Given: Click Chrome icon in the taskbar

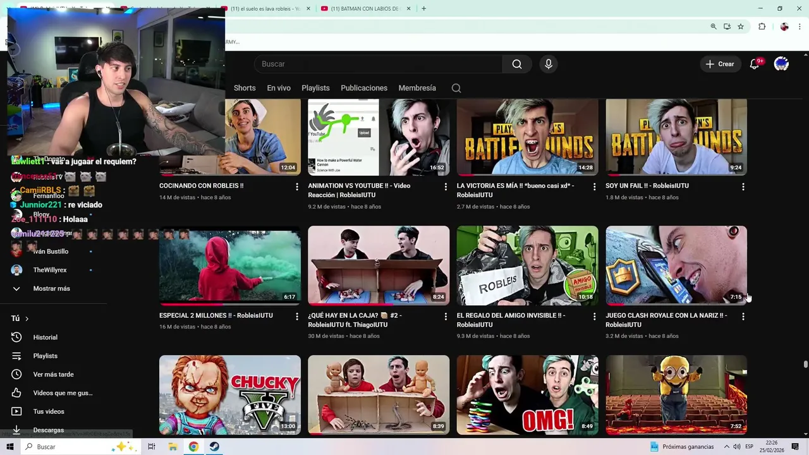Looking at the screenshot, I should click(193, 447).
